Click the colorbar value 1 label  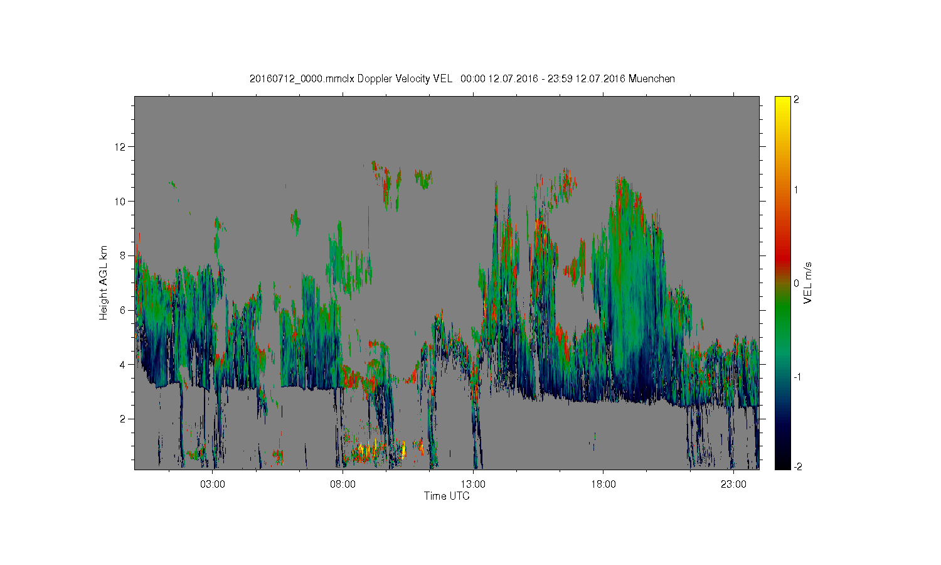click(x=797, y=190)
